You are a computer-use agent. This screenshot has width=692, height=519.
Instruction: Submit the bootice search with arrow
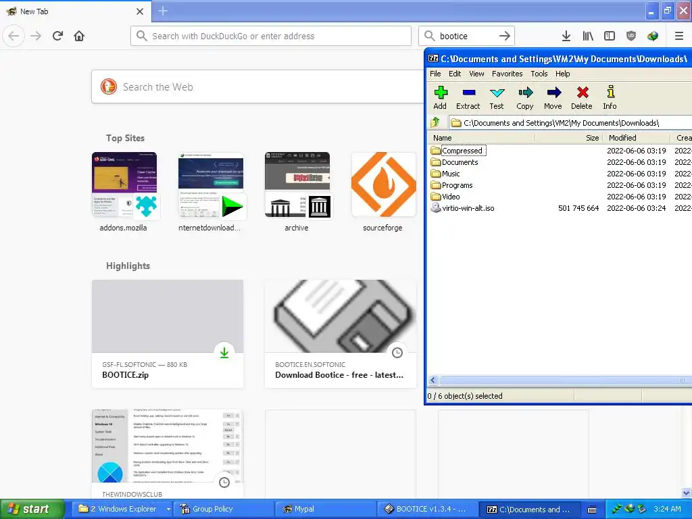pyautogui.click(x=504, y=36)
